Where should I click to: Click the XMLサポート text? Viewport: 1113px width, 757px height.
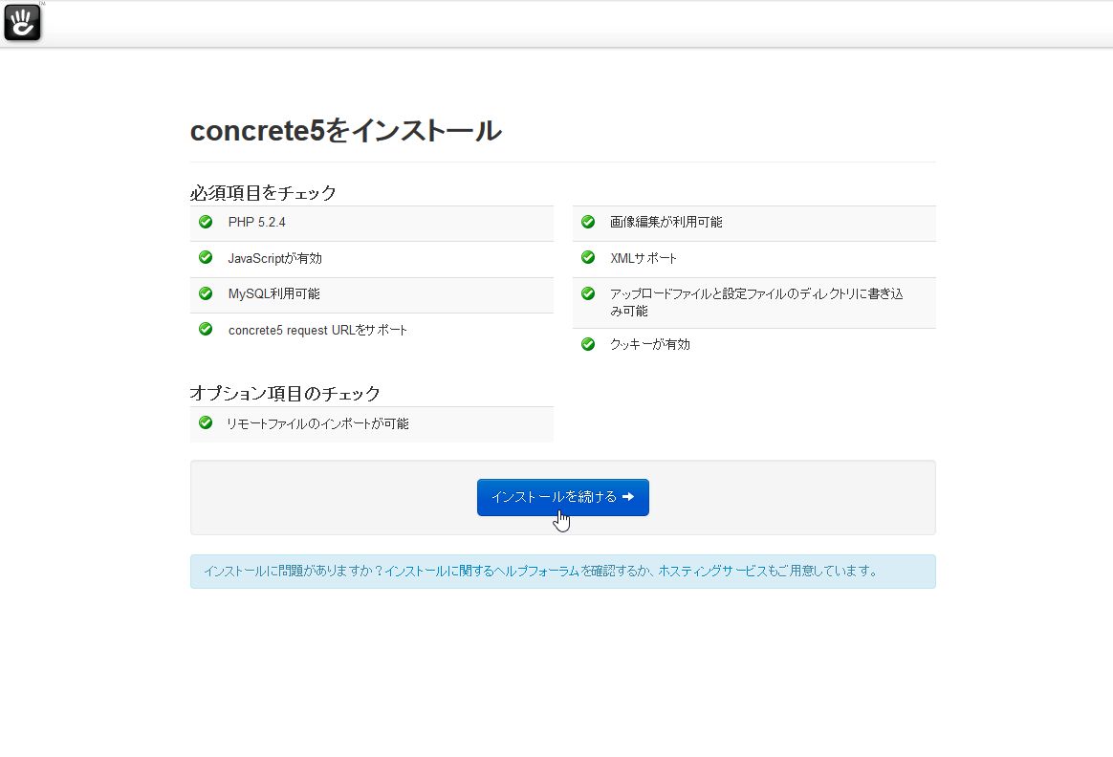[644, 258]
